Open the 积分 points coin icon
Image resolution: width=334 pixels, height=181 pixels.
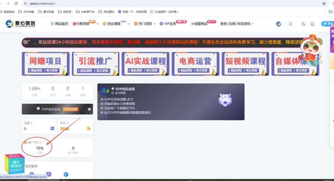pos(88,128)
